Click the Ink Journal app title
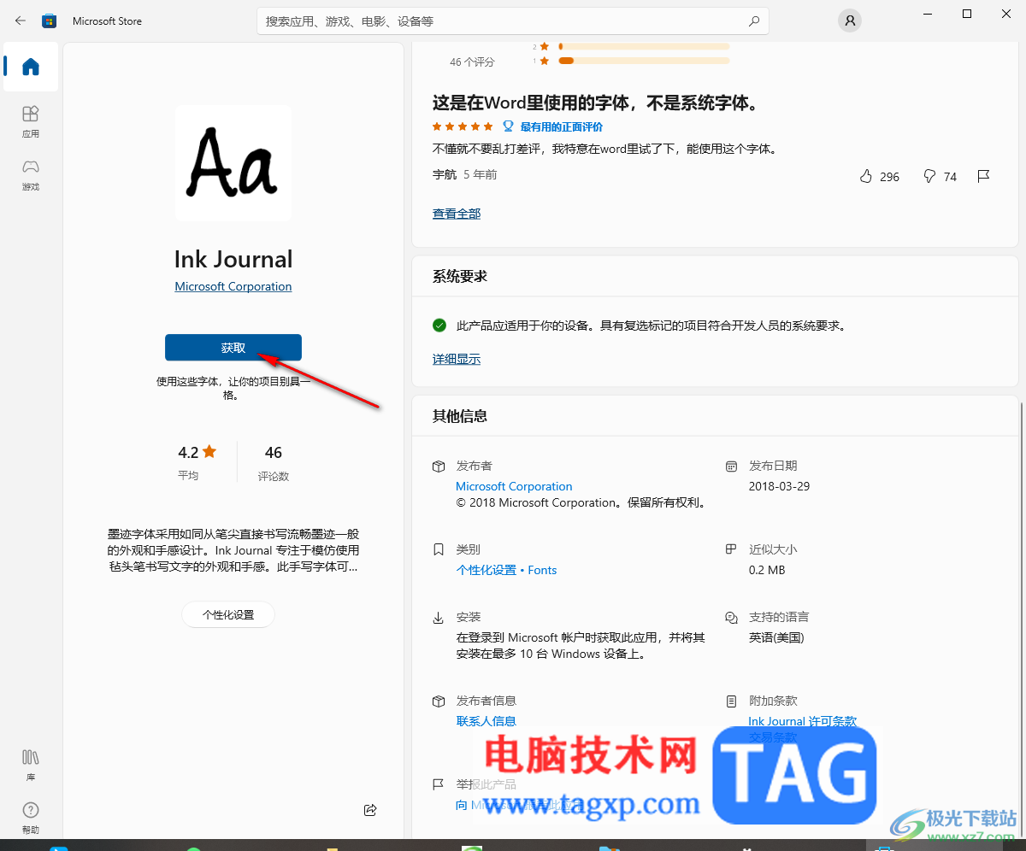This screenshot has width=1026, height=851. click(233, 259)
